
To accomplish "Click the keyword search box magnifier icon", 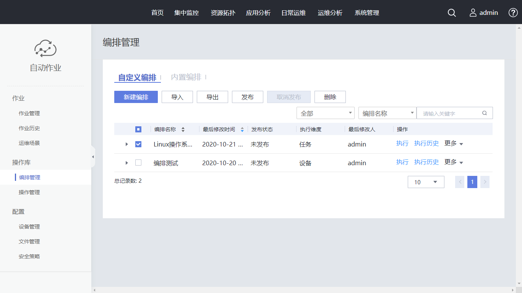I will [x=485, y=113].
